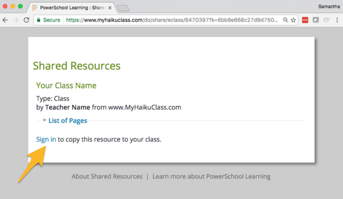This screenshot has height=199, width=343.
Task: Click the List of Pages link
Action: 68,121
